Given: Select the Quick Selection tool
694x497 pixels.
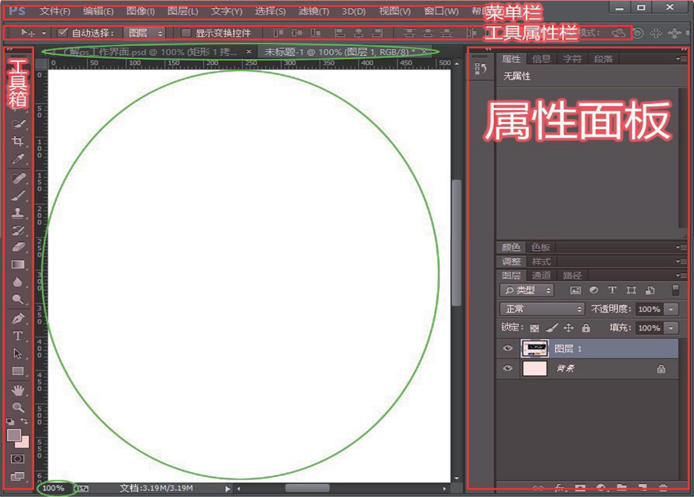Looking at the screenshot, I should (18, 124).
